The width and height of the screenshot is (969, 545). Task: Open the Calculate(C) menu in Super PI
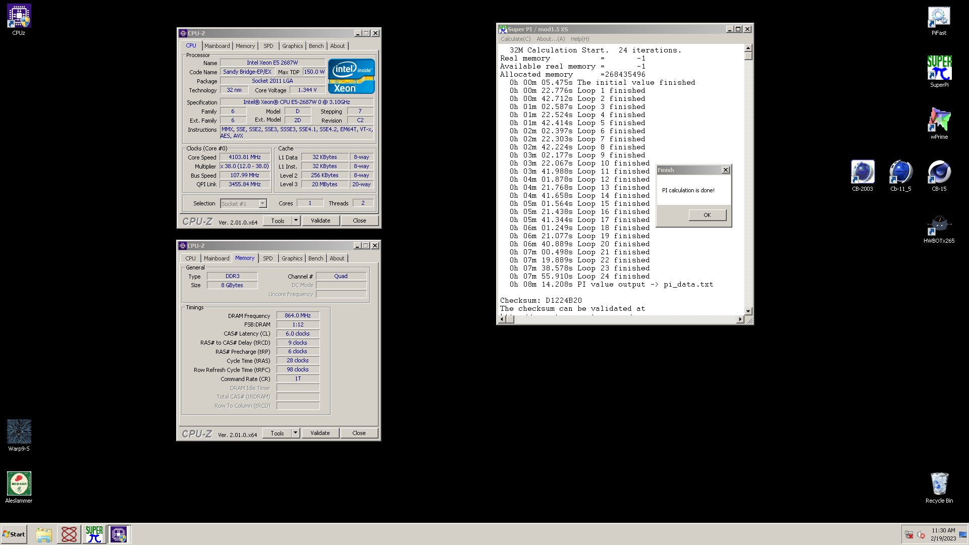pos(515,39)
